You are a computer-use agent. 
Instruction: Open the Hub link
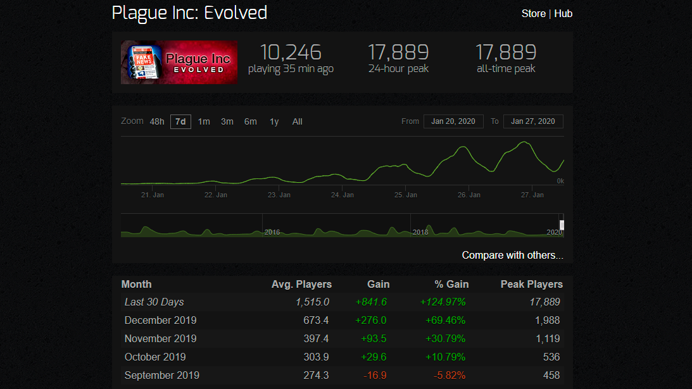click(563, 14)
